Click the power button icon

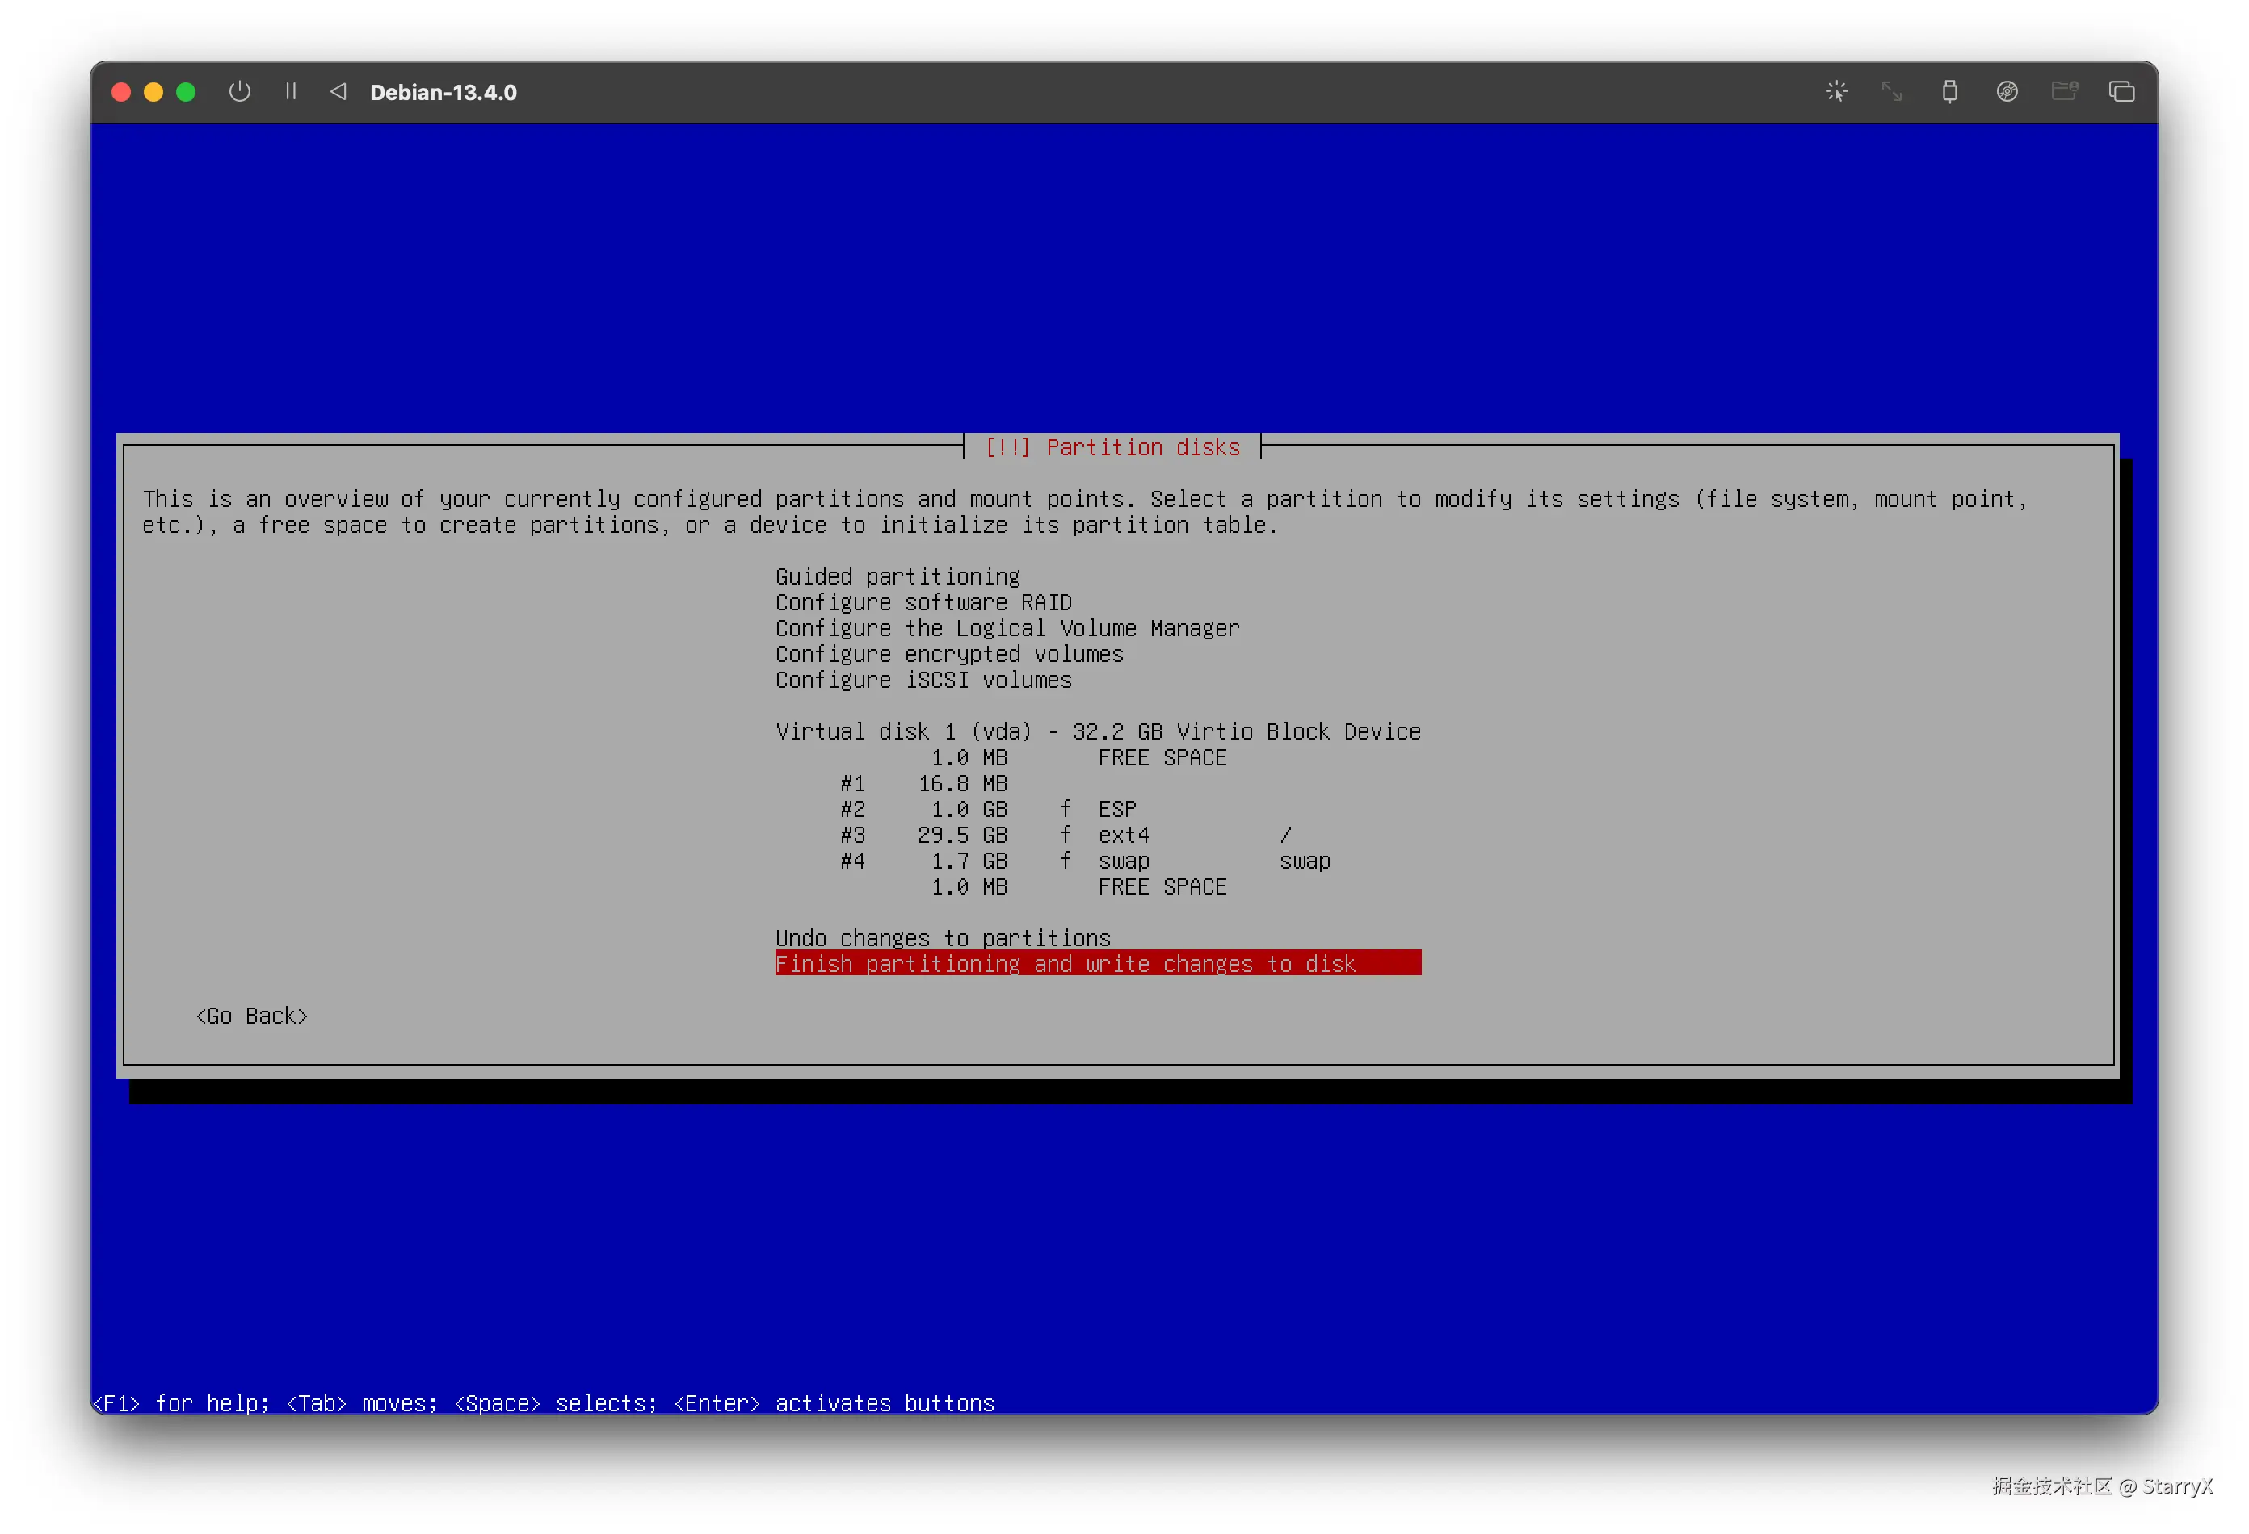(239, 92)
